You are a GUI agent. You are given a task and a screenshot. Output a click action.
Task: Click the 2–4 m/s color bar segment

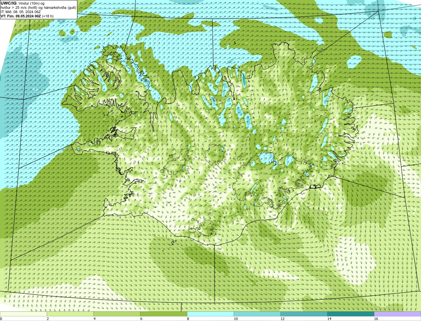(x=70, y=314)
